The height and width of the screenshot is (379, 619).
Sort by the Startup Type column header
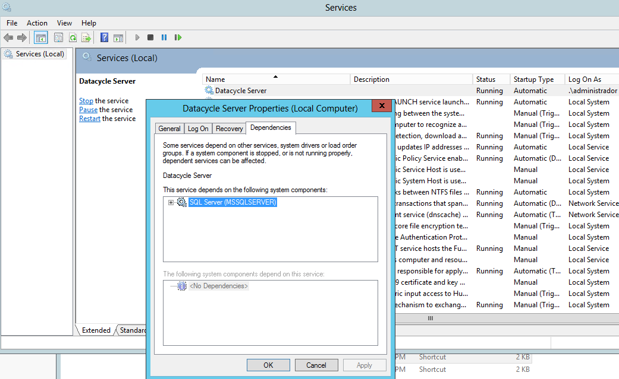538,79
